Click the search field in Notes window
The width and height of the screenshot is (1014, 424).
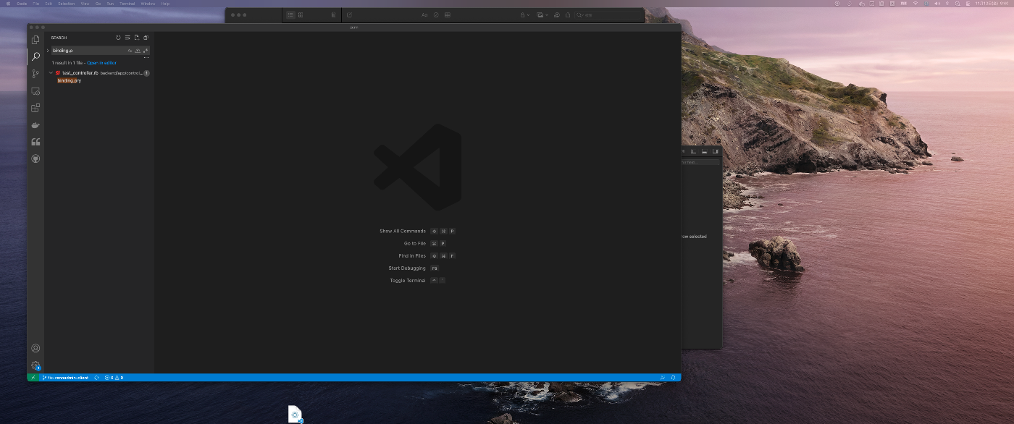pyautogui.click(x=608, y=14)
